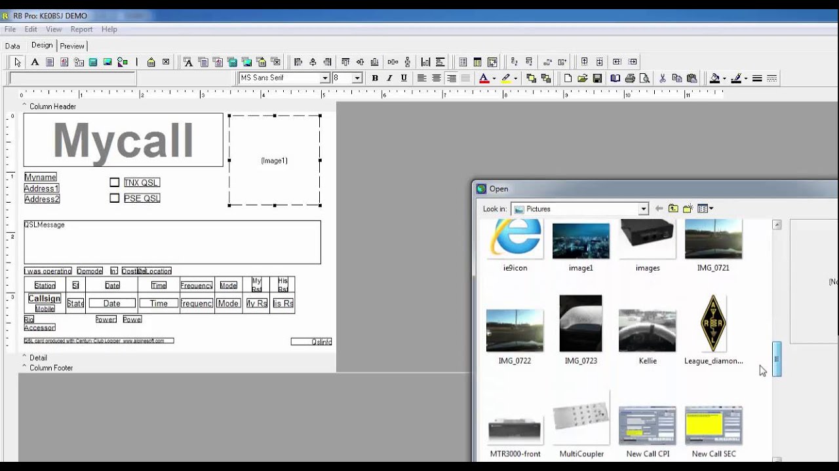Open the View menu

coord(54,29)
